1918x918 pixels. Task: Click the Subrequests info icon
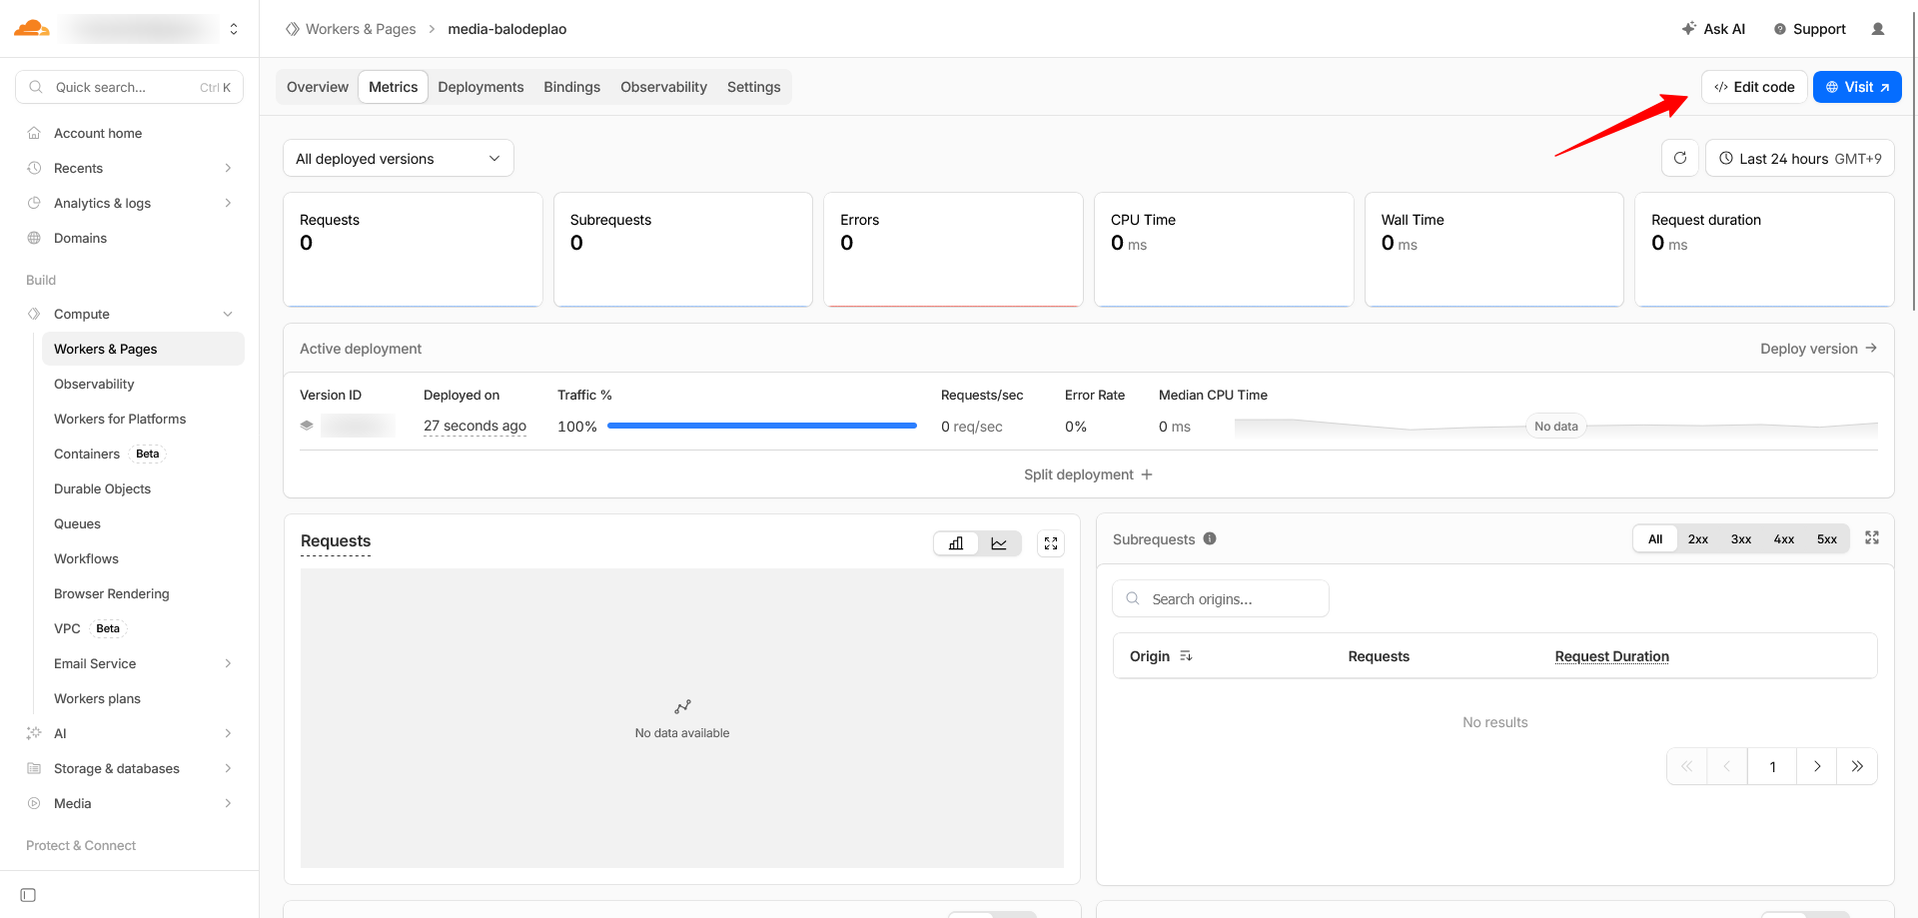pyautogui.click(x=1210, y=538)
